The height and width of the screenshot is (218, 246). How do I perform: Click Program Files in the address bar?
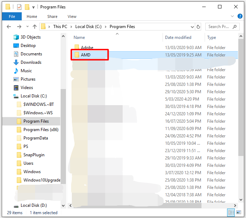[x=122, y=27]
